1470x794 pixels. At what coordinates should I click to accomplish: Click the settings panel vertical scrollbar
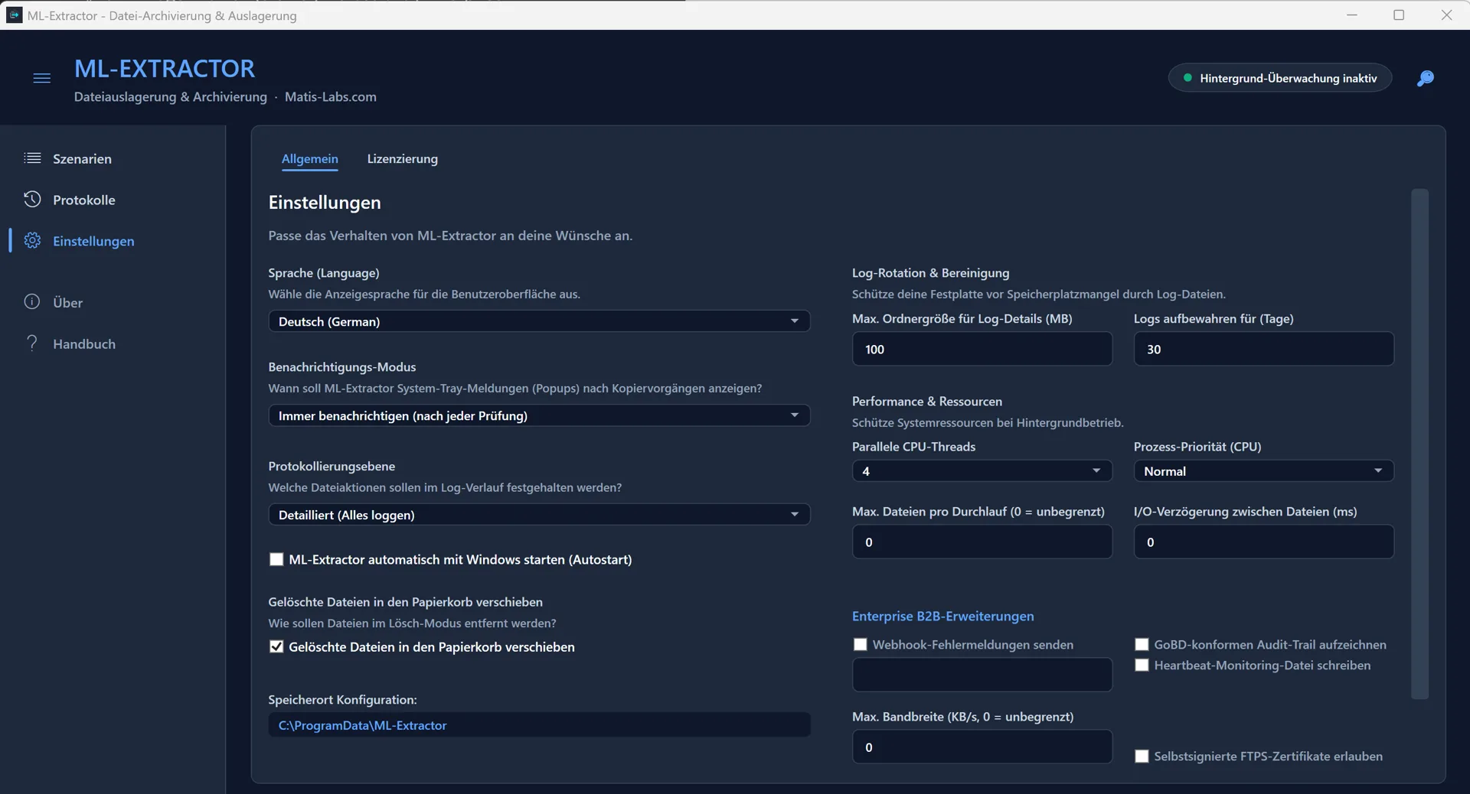(x=1419, y=444)
